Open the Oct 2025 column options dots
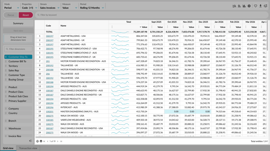Viewport: 270px width, 151px height. [167, 27]
